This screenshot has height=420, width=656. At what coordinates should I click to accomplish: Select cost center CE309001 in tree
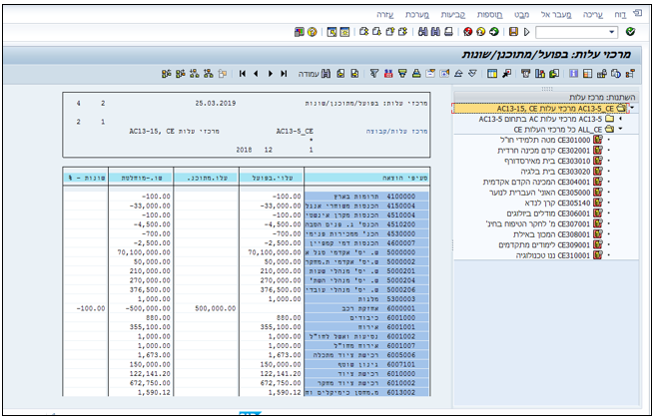(x=550, y=244)
